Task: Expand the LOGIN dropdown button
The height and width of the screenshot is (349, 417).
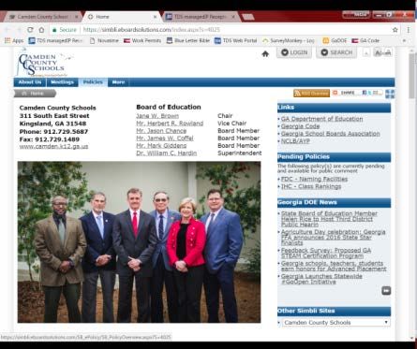Action: coord(294,52)
